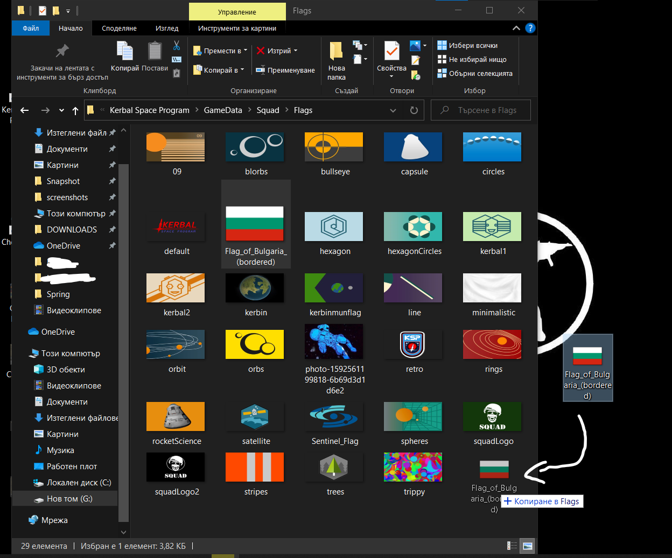Expand the address bar history dropdown
672x558 pixels.
[x=393, y=110]
